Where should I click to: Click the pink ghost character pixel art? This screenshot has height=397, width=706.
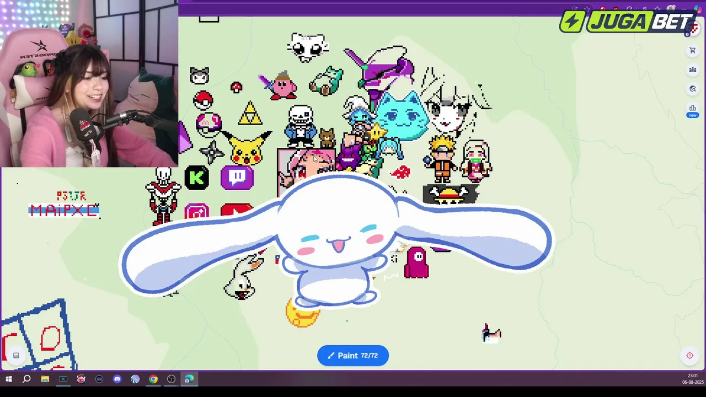click(x=416, y=262)
